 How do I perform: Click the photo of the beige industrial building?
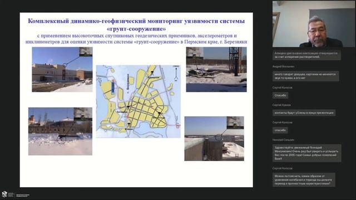point(62,69)
